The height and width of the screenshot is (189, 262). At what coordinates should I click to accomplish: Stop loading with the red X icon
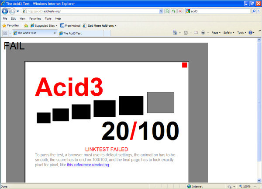tap(180, 11)
